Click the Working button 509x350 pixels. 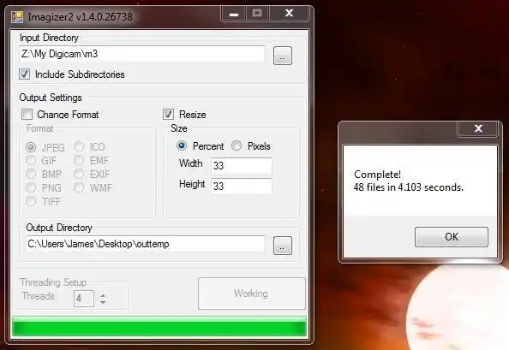click(x=252, y=294)
